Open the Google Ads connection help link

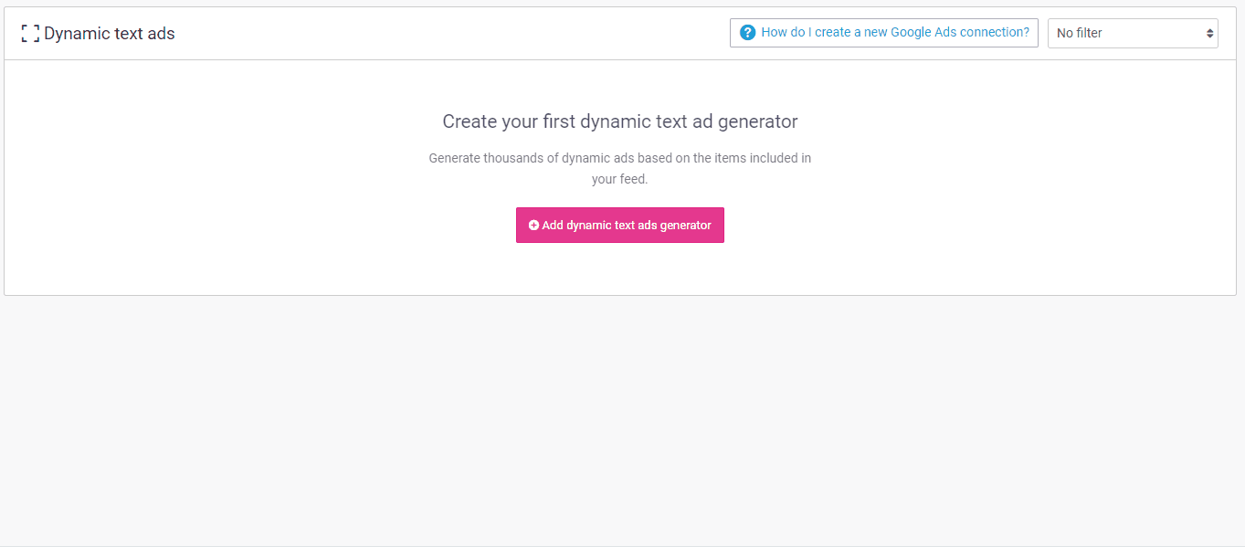pos(883,33)
